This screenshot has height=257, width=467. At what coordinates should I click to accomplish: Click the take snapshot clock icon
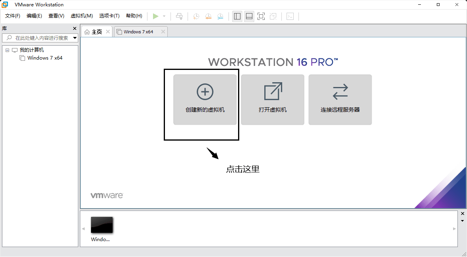click(196, 16)
